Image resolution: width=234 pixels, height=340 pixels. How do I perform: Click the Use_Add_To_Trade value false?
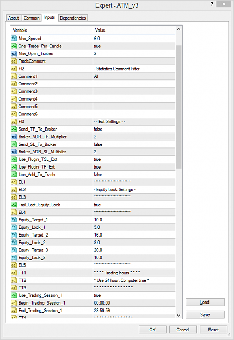[x=98, y=175]
